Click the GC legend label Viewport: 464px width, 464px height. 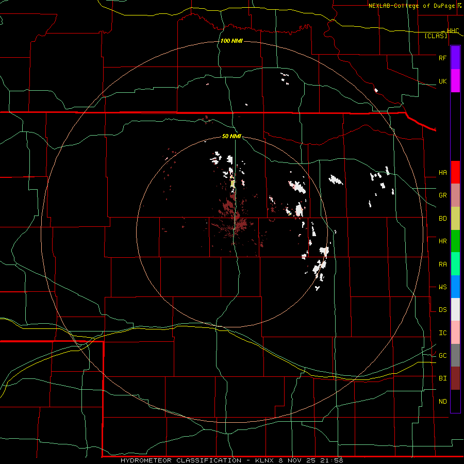(x=442, y=356)
